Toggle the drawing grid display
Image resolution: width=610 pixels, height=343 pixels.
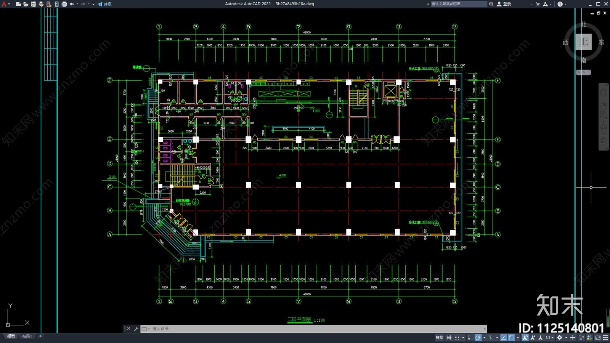tap(449, 338)
